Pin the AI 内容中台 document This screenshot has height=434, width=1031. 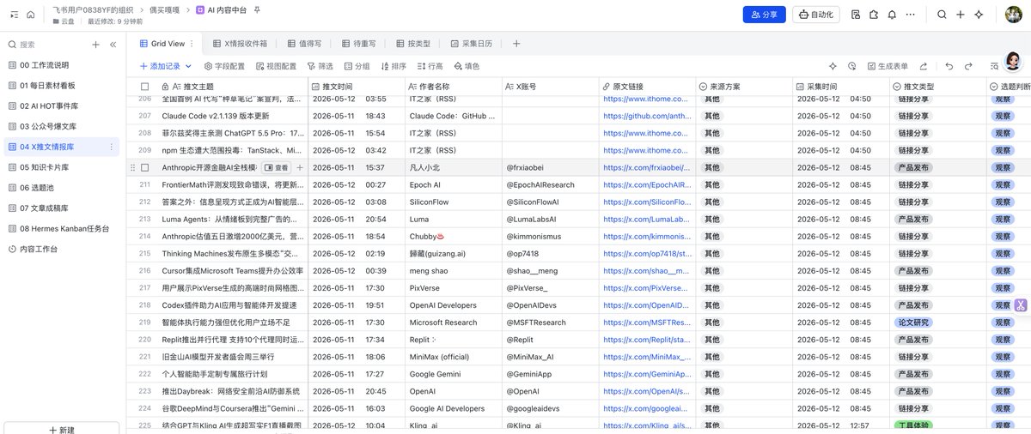coord(258,9)
